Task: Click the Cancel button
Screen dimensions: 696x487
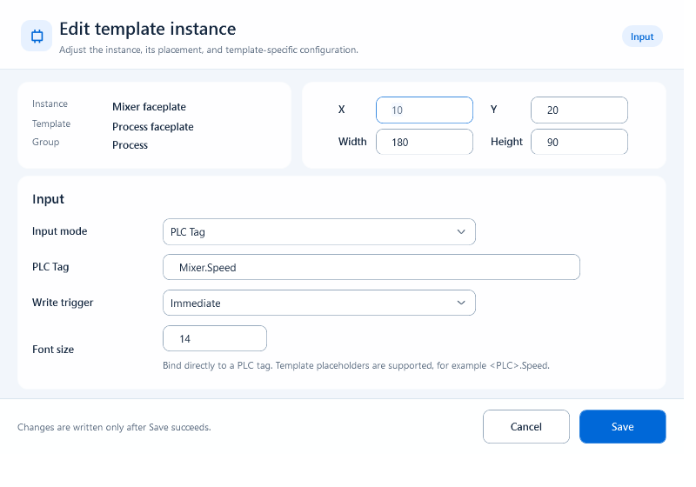Action: pyautogui.click(x=526, y=427)
